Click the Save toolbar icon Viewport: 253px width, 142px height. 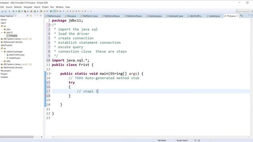tap(2, 11)
